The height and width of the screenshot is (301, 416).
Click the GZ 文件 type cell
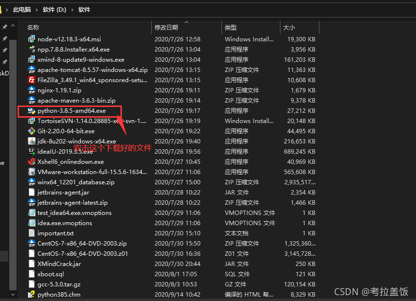click(236, 284)
